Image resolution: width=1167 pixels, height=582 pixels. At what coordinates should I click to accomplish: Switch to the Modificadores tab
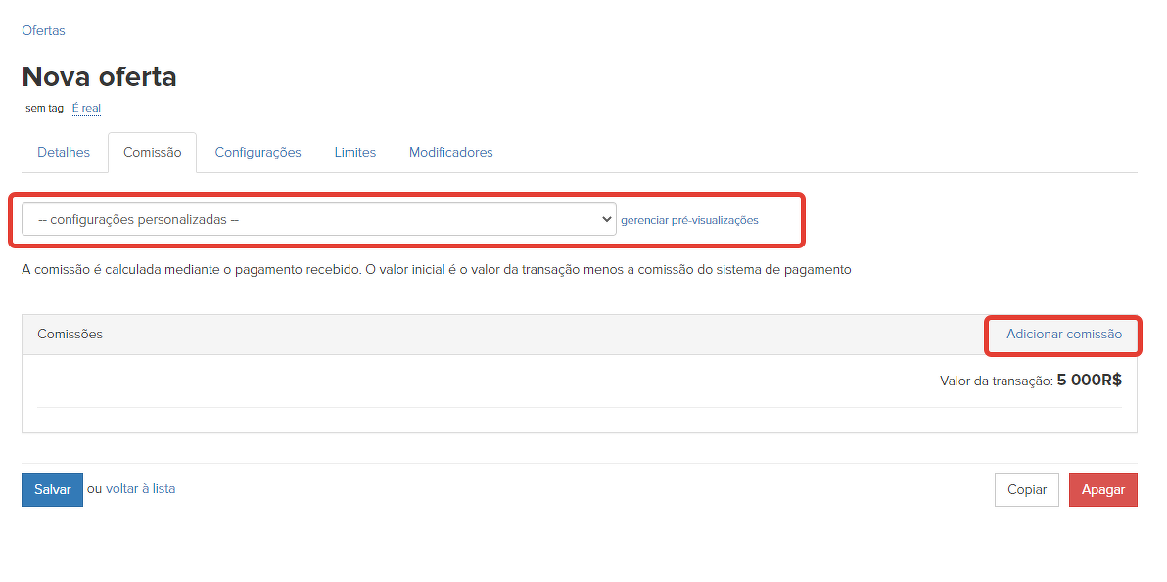pyautogui.click(x=450, y=153)
